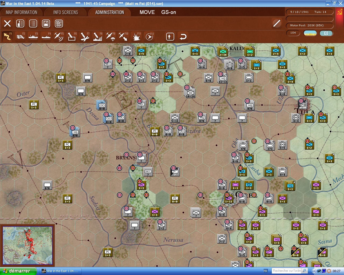This screenshot has width=344, height=275.
Task: Select the F3 naval transport mode icon
Action: pyautogui.click(x=33, y=37)
